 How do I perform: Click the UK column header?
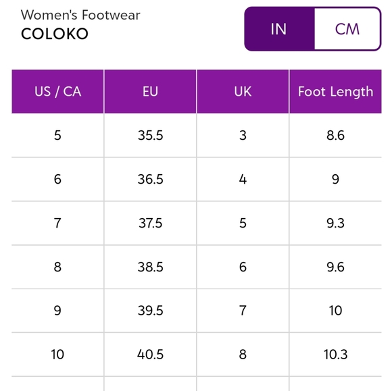[x=243, y=91]
